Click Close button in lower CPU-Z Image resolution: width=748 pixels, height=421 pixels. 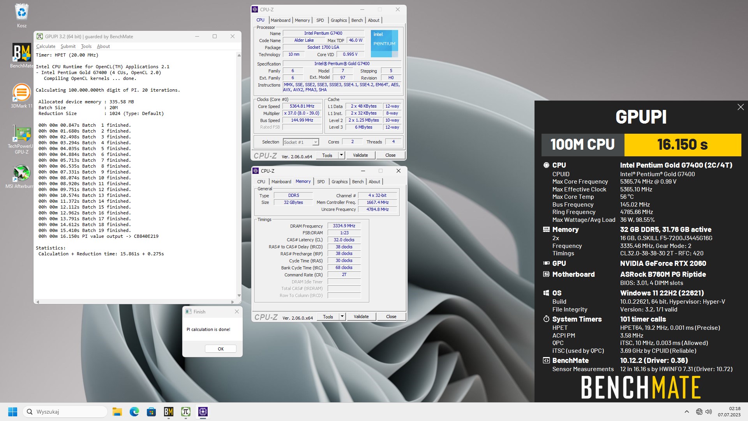point(391,317)
